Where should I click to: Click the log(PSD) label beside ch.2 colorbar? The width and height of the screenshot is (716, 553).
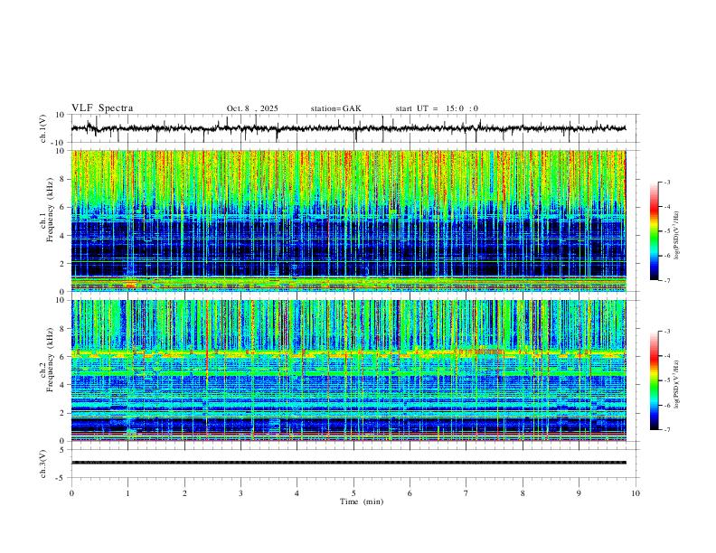677,385
